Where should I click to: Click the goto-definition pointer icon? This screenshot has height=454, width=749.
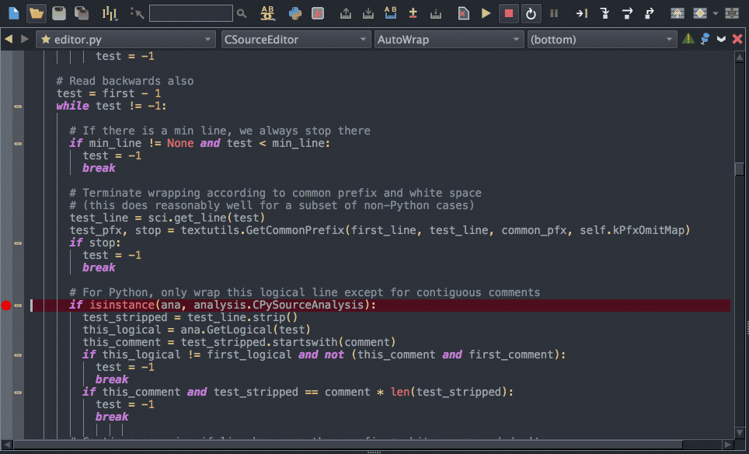pyautogui.click(x=137, y=13)
